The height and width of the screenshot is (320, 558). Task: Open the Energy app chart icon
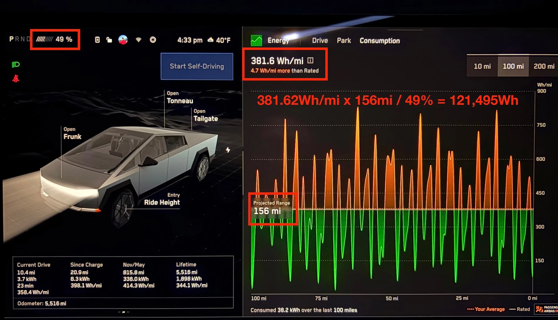tap(256, 40)
